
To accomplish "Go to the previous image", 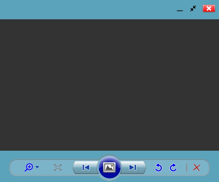I will pos(86,167).
